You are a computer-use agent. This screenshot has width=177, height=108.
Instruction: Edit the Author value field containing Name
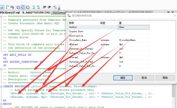[134, 27]
